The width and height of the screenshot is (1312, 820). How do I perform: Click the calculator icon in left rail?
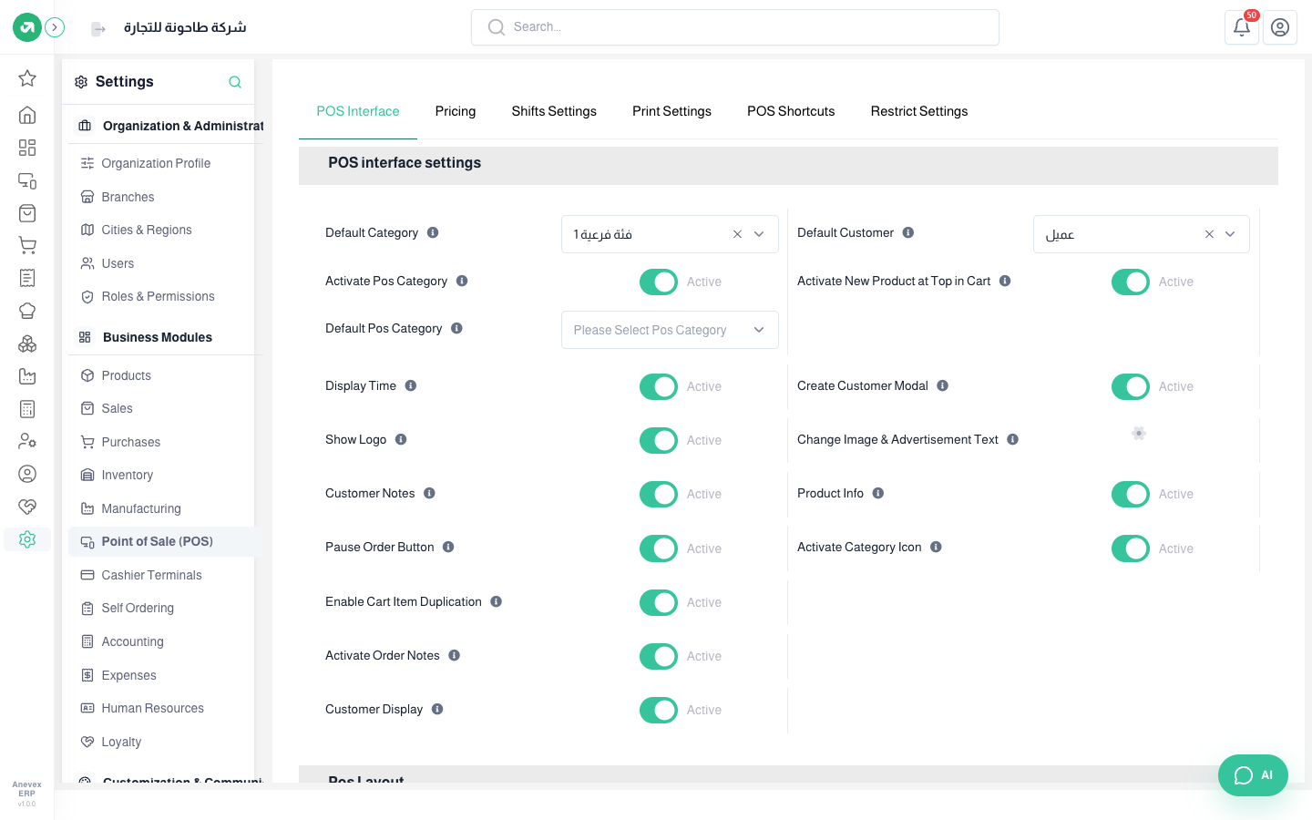27,409
